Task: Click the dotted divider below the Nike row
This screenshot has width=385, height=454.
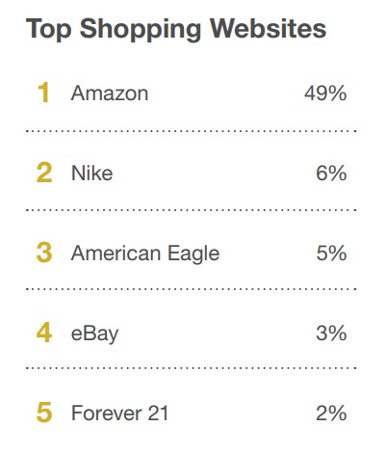Action: [x=192, y=210]
